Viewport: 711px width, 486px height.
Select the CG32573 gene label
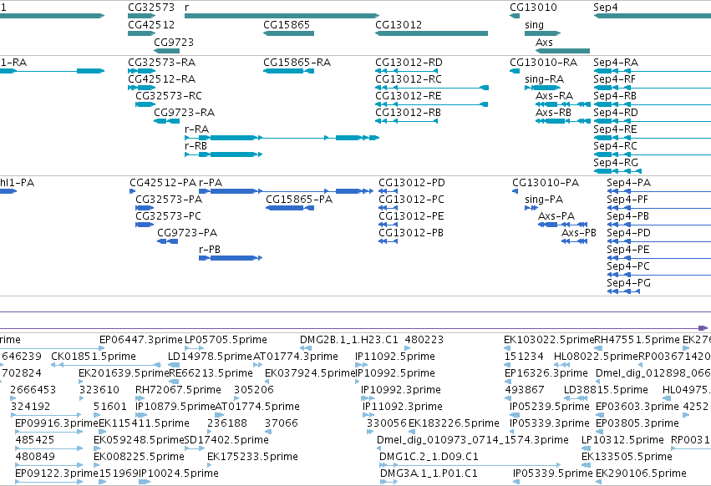click(151, 8)
